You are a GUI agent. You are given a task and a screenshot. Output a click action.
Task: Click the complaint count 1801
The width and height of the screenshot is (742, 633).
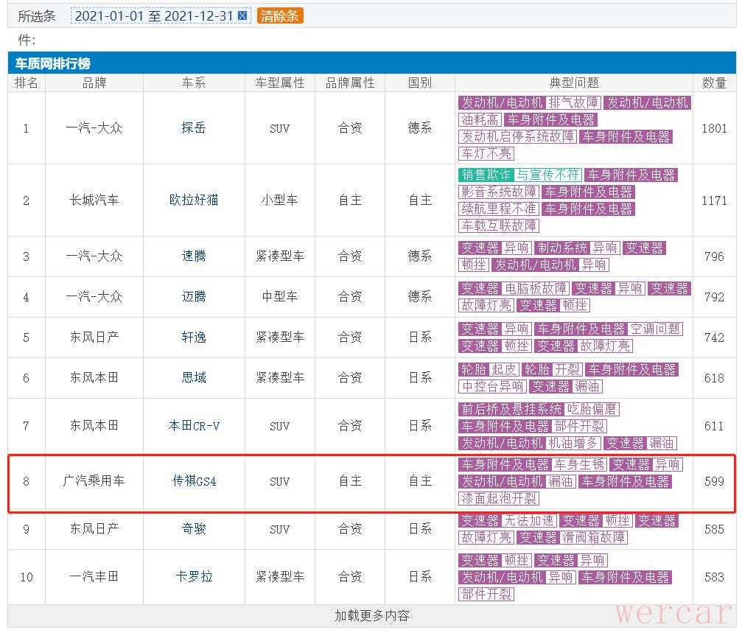point(714,128)
